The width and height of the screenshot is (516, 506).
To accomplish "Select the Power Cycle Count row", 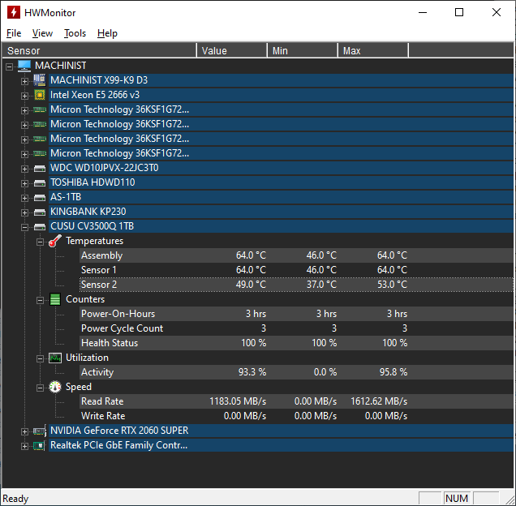I will pyautogui.click(x=296, y=328).
